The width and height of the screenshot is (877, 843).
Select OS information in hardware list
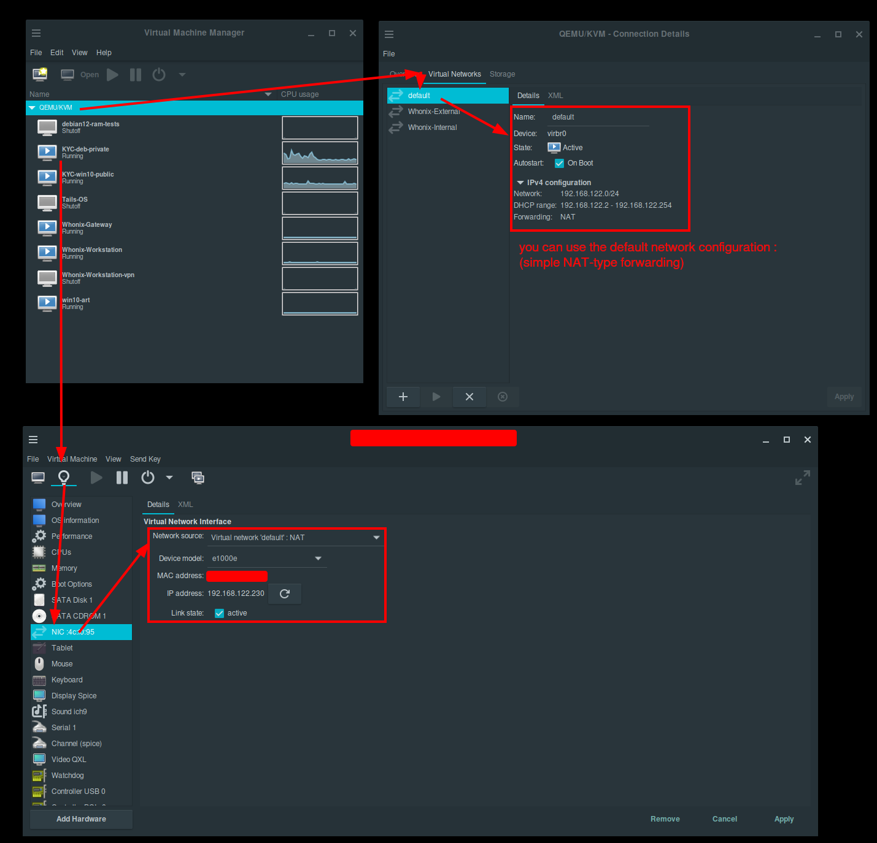(x=81, y=521)
